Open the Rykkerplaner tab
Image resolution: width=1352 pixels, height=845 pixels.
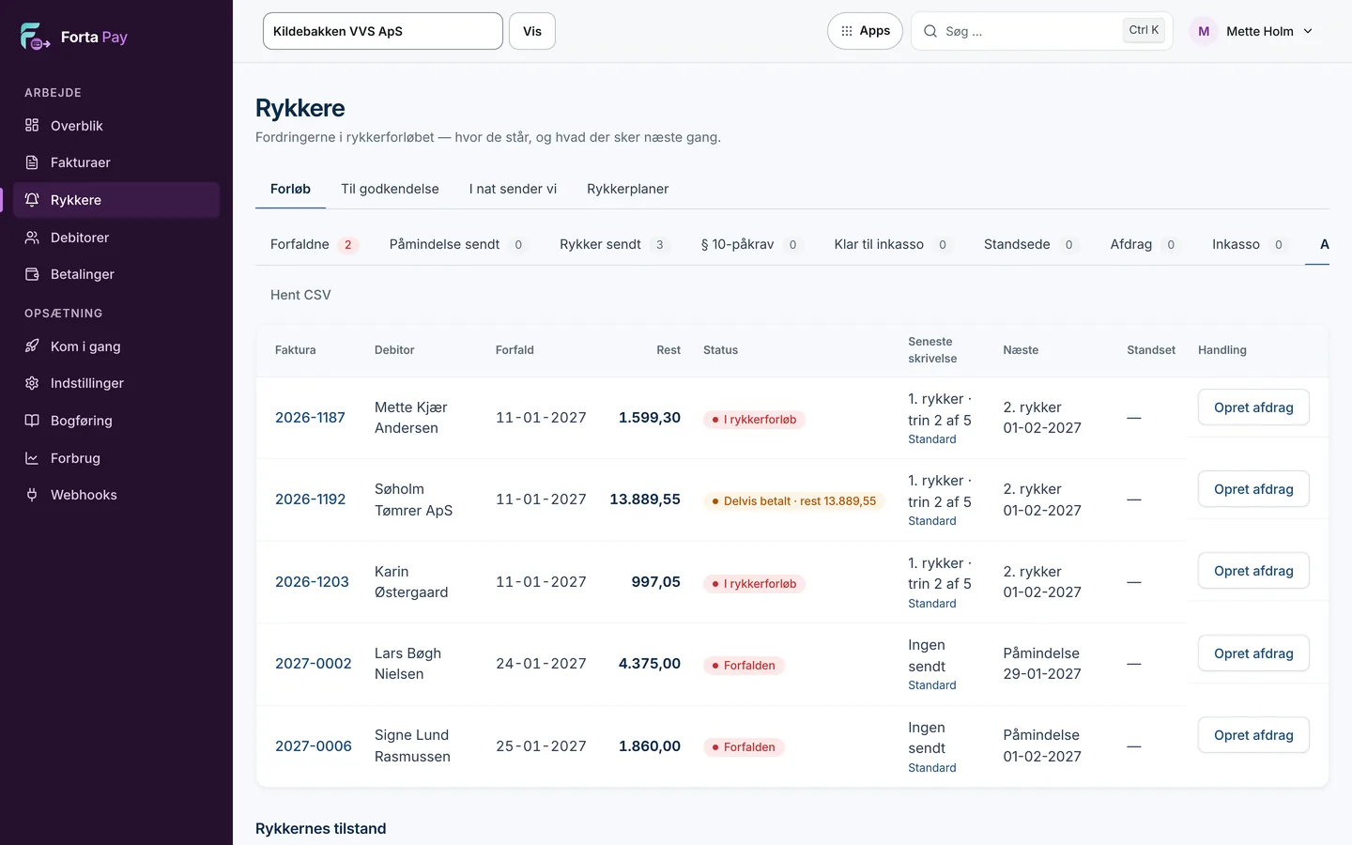click(628, 189)
